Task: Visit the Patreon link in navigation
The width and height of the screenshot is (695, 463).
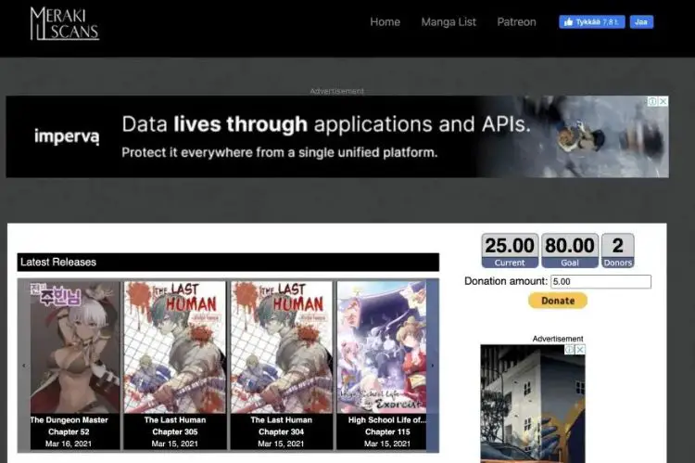Action: click(x=516, y=21)
